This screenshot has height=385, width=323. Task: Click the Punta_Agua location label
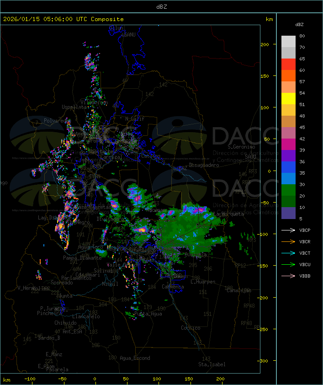coord(148,314)
